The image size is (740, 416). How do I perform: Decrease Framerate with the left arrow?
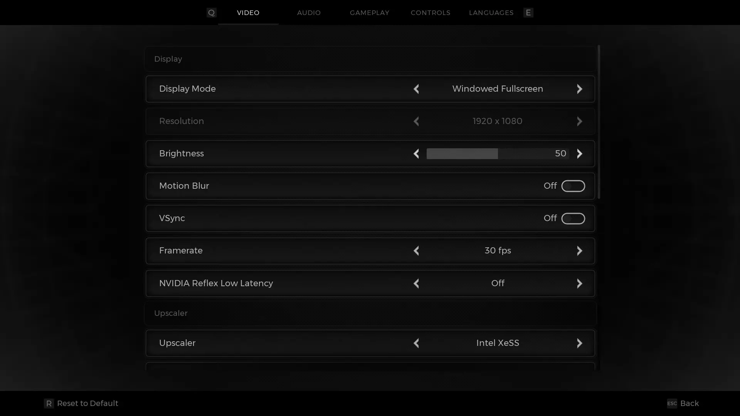point(416,251)
